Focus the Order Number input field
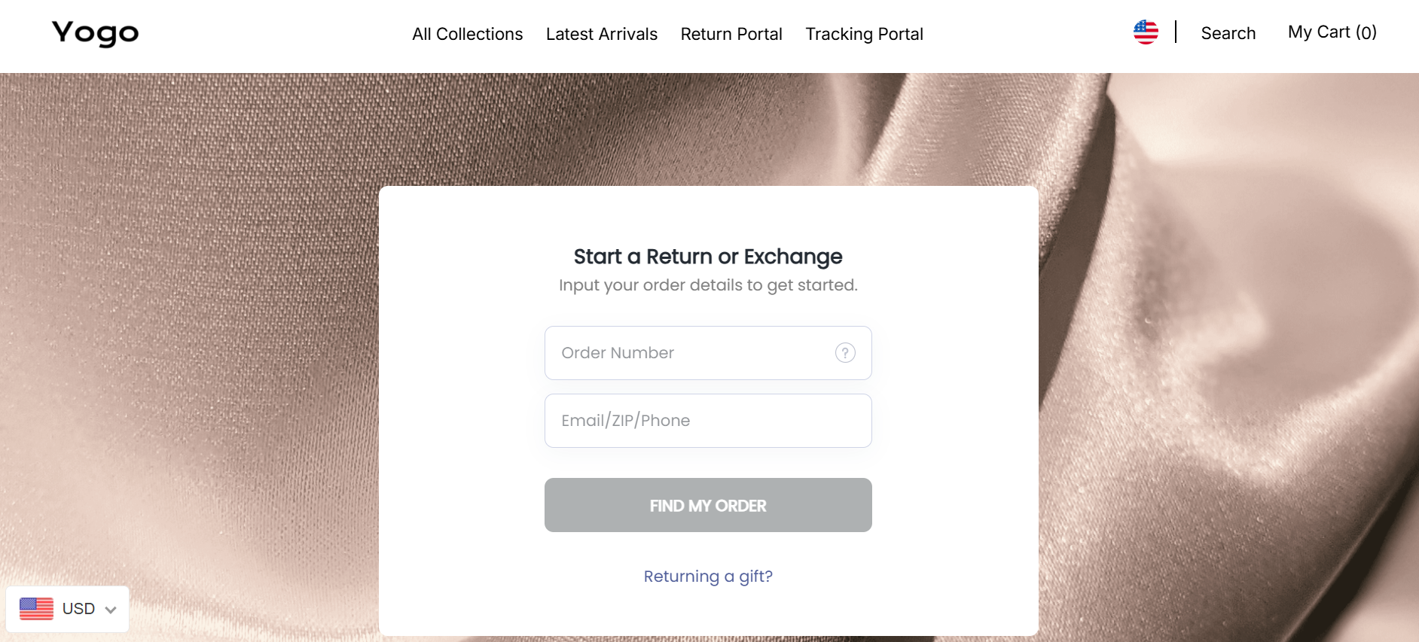This screenshot has width=1419, height=642. (708, 353)
